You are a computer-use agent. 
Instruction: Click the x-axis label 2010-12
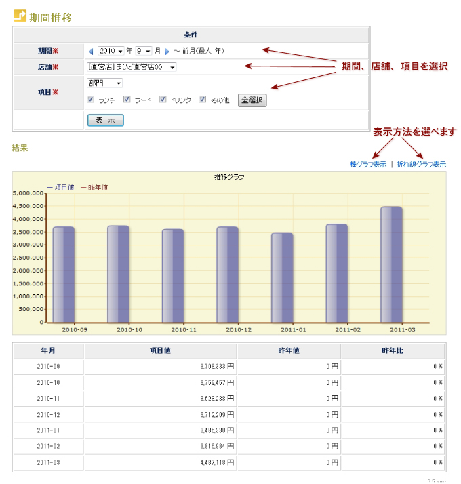239,330
